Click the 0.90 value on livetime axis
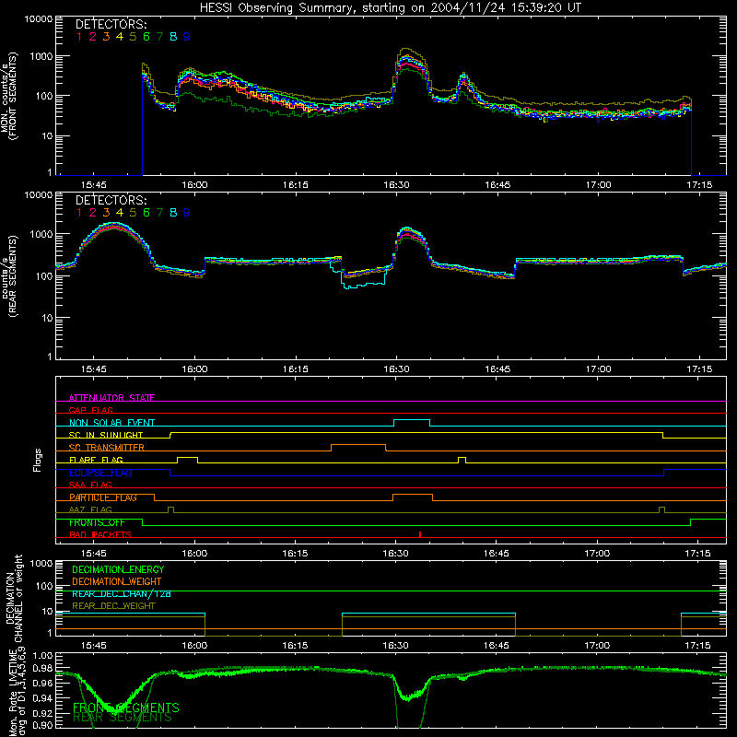737x737 pixels. pyautogui.click(x=42, y=725)
